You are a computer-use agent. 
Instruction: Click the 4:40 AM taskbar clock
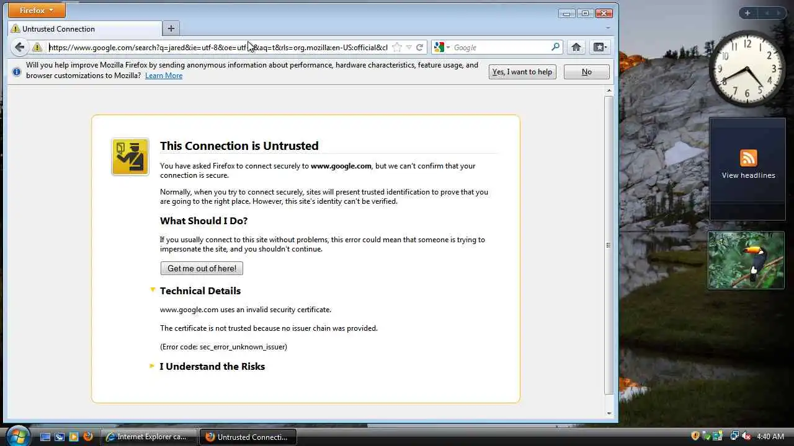(770, 437)
